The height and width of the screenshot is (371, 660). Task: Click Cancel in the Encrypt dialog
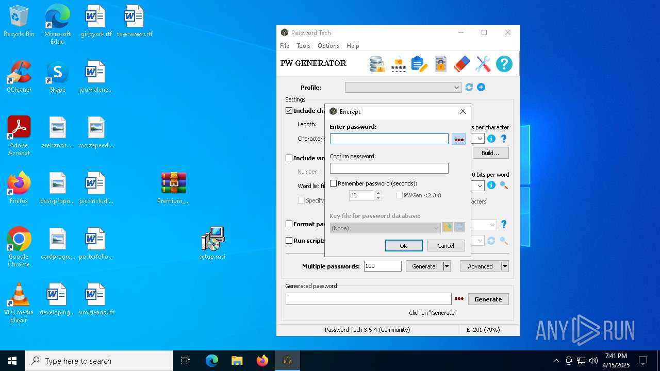point(446,246)
